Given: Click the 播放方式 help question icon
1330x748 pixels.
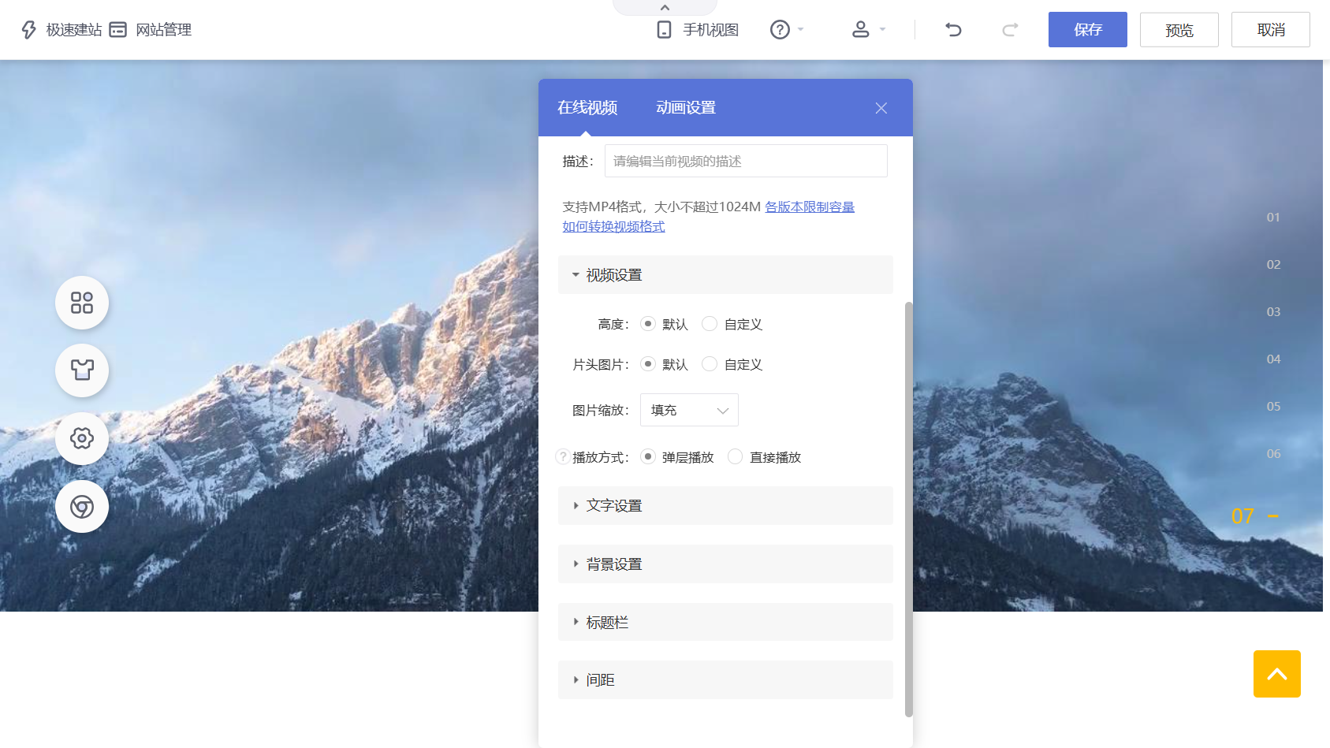Looking at the screenshot, I should 563,457.
